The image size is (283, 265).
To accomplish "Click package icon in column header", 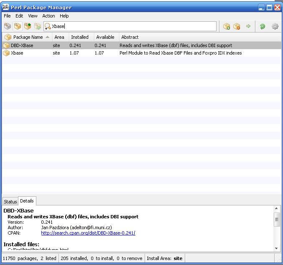I will click(x=8, y=37).
